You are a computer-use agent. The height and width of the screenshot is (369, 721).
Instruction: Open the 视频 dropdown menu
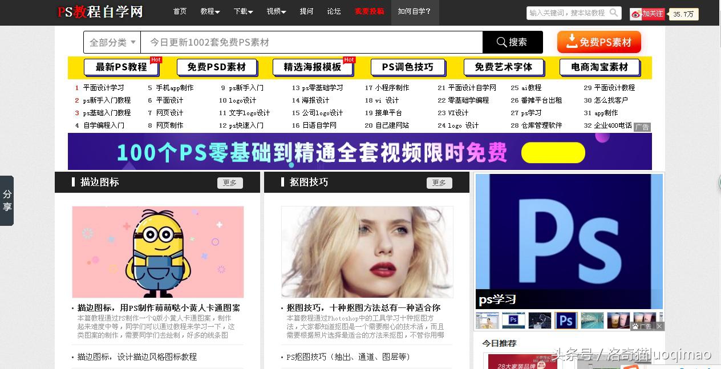click(276, 11)
